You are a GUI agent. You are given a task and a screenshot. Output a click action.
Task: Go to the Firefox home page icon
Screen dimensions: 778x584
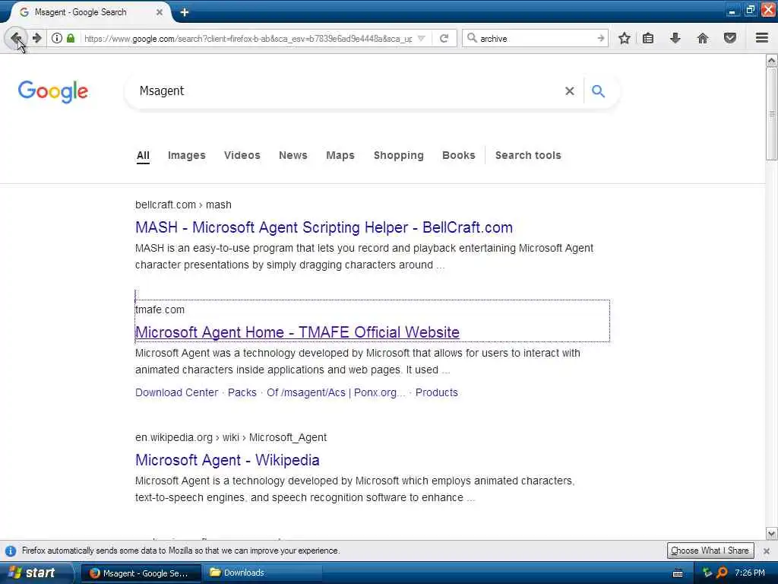[703, 38]
